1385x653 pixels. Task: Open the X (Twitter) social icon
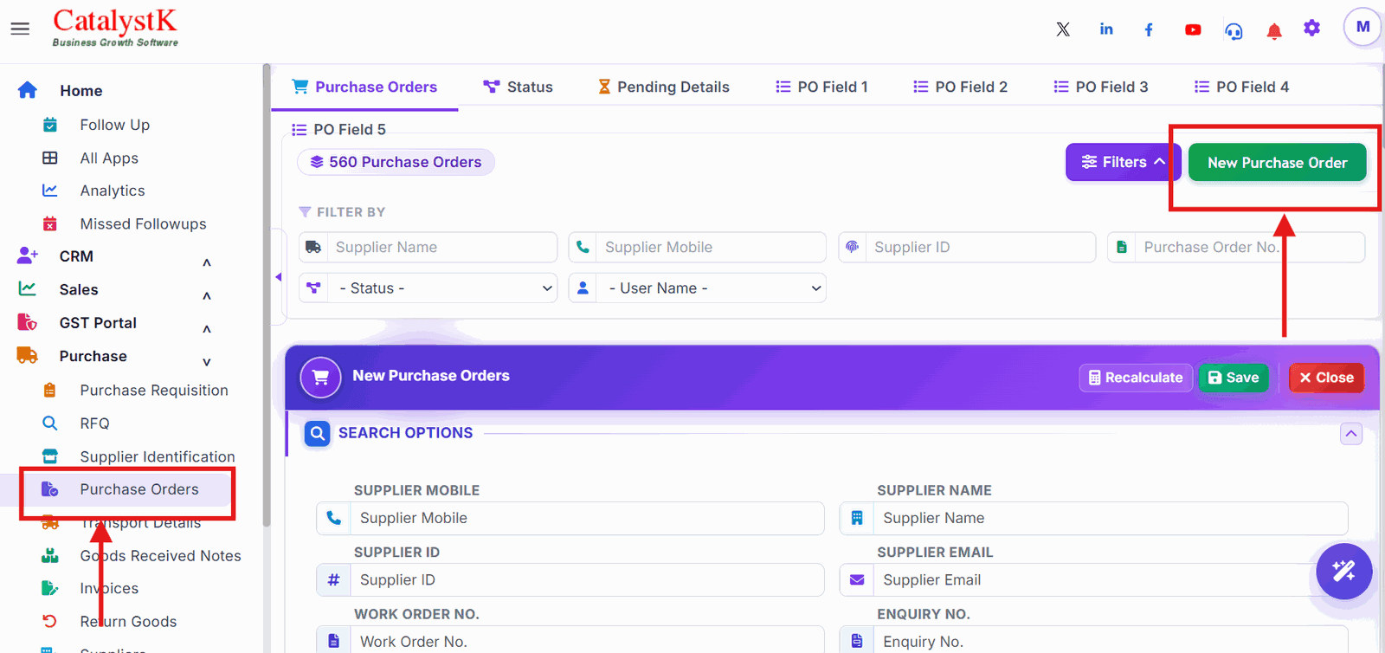[1063, 29]
